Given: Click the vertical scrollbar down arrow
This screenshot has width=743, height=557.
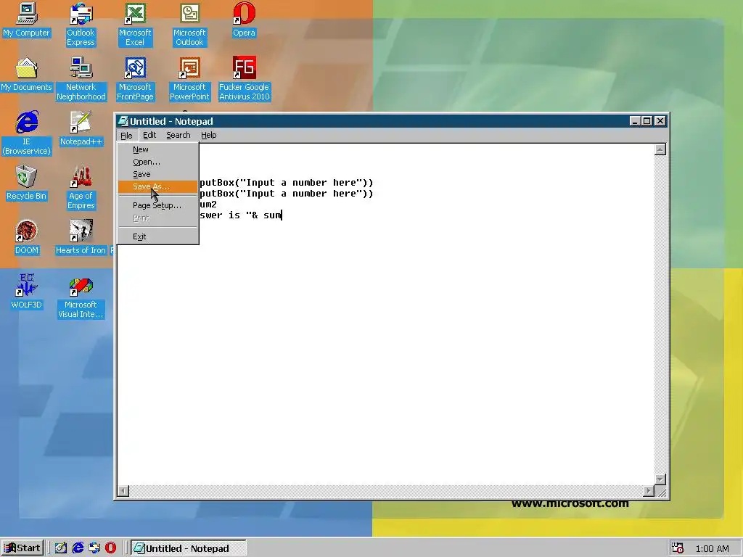Looking at the screenshot, I should [x=660, y=479].
